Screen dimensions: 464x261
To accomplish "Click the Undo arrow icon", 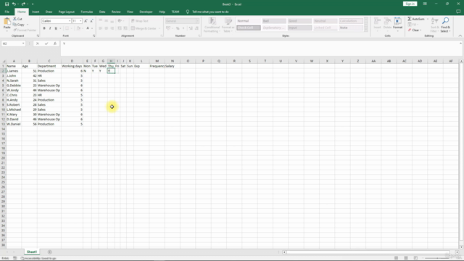I will 14,4.
